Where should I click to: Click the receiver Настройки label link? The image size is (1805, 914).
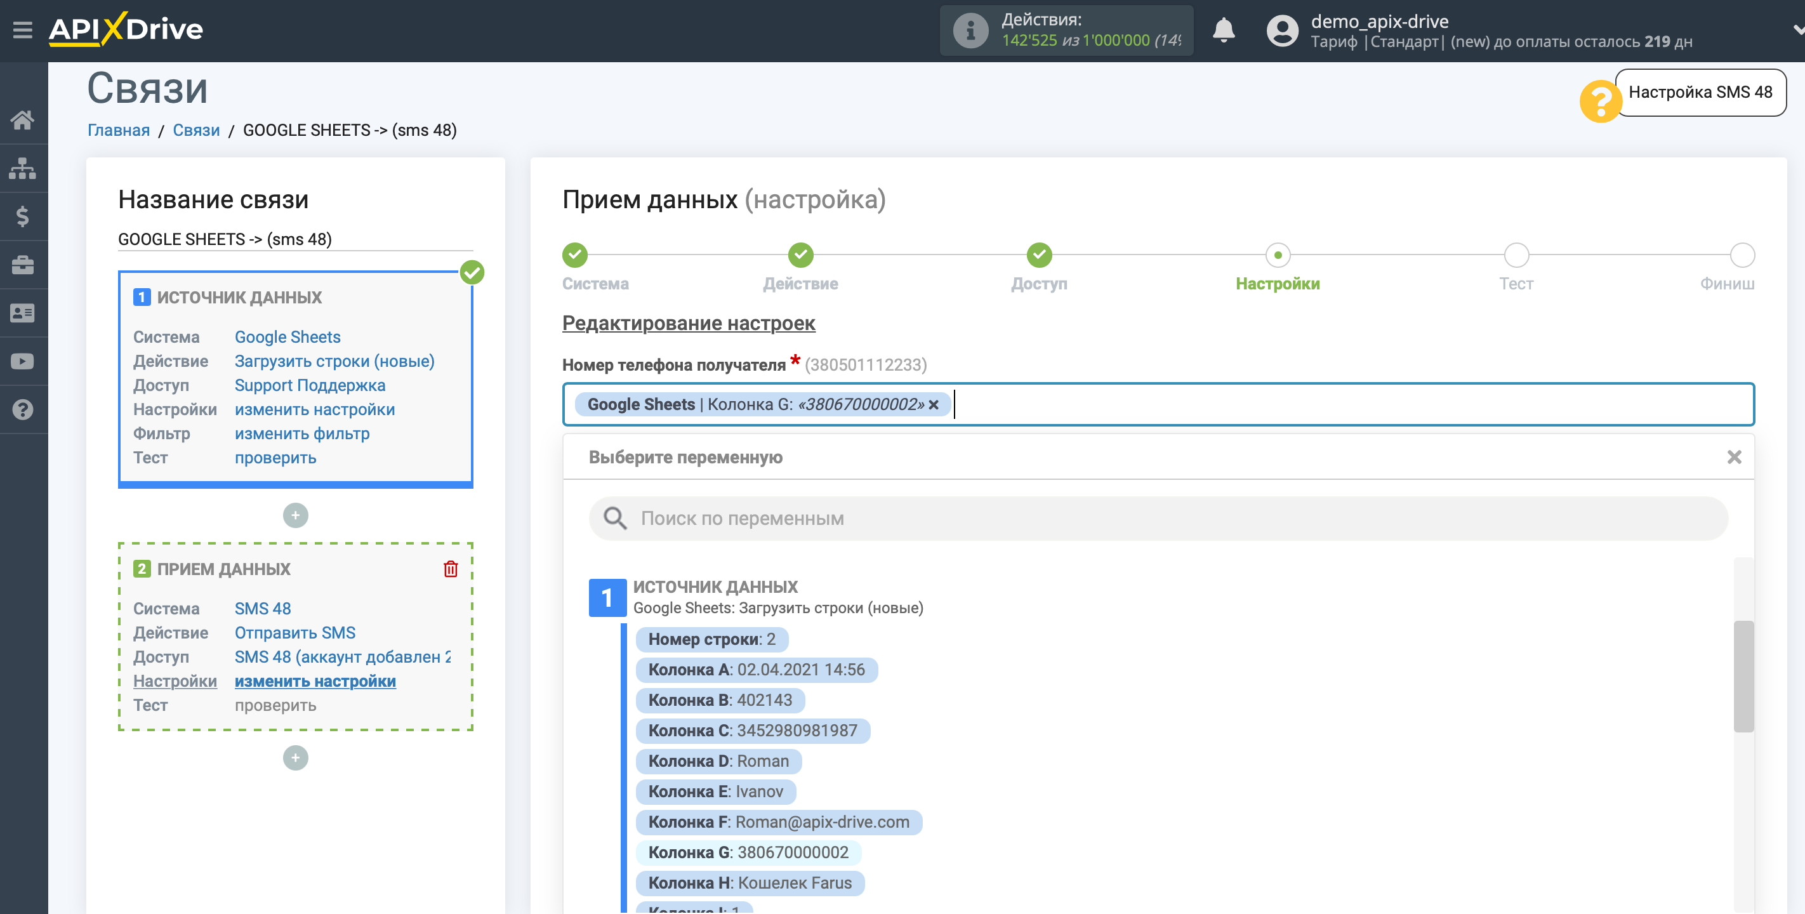click(x=175, y=681)
